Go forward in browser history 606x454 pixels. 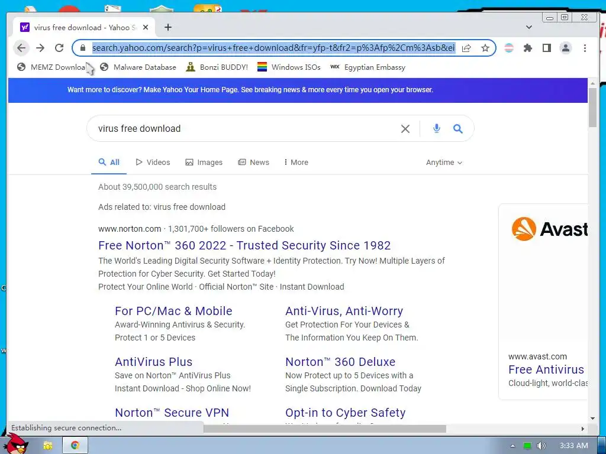(40, 48)
